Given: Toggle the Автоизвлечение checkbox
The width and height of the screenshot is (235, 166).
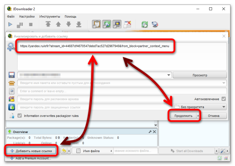Looking at the screenshot, I should tap(224, 99).
